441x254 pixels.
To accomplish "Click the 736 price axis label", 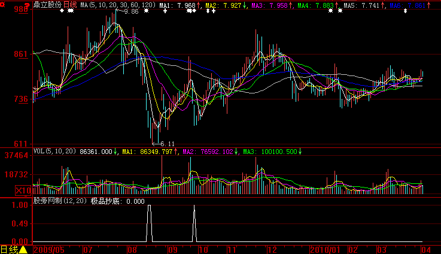I will (21, 99).
